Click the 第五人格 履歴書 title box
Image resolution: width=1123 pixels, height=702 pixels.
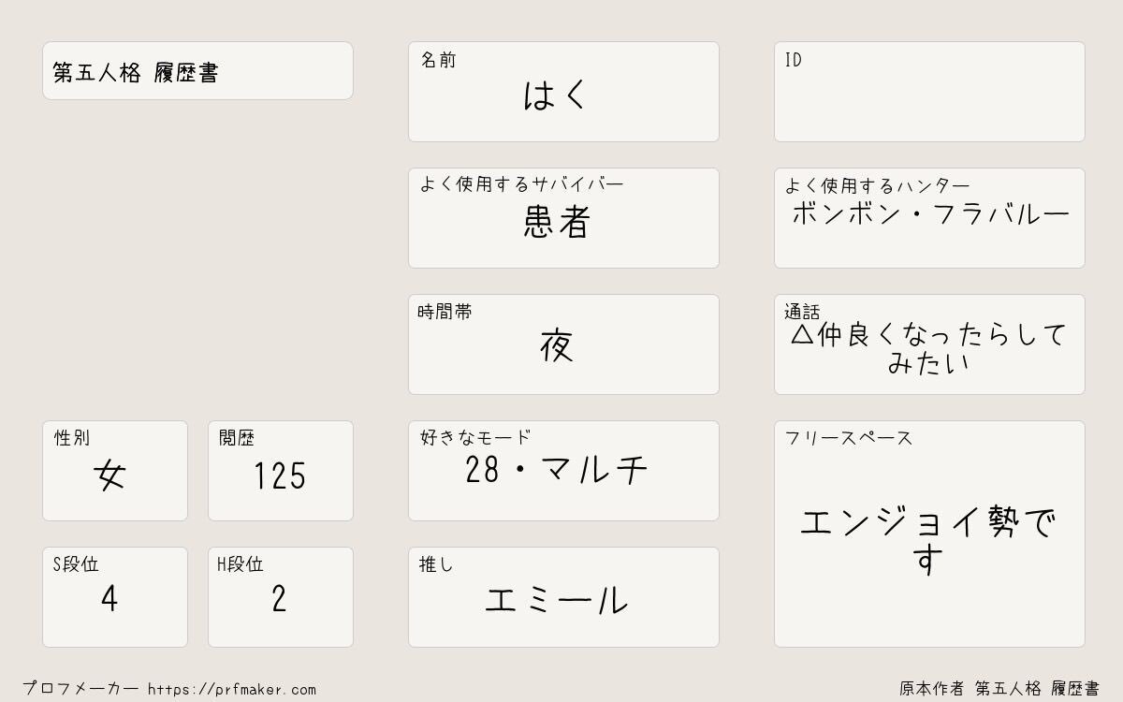coord(197,70)
